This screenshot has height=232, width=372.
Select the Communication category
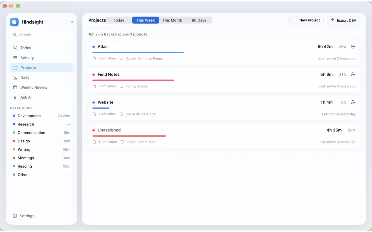pyautogui.click(x=42, y=133)
